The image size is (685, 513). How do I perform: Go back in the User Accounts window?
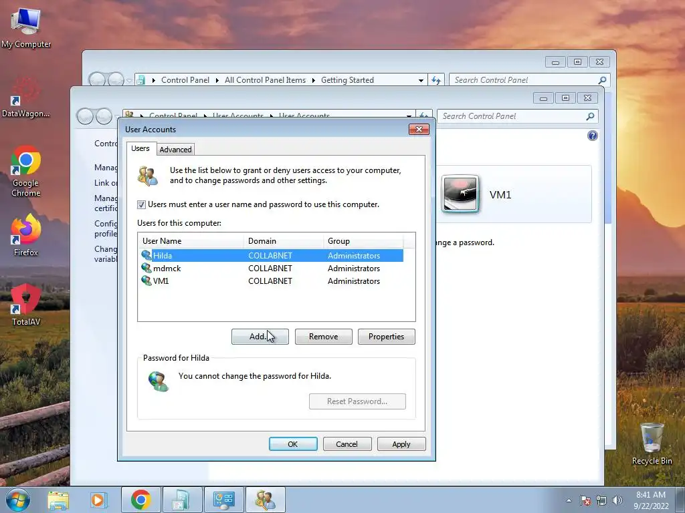click(x=85, y=116)
